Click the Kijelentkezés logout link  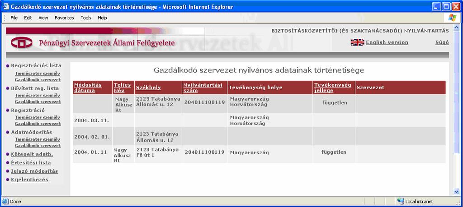pos(29,179)
